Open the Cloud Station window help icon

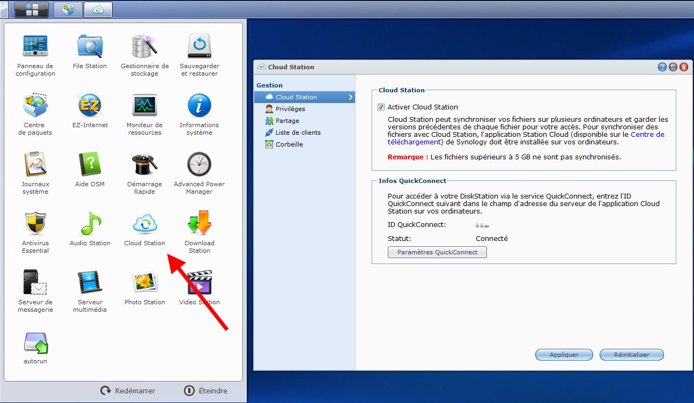[662, 67]
